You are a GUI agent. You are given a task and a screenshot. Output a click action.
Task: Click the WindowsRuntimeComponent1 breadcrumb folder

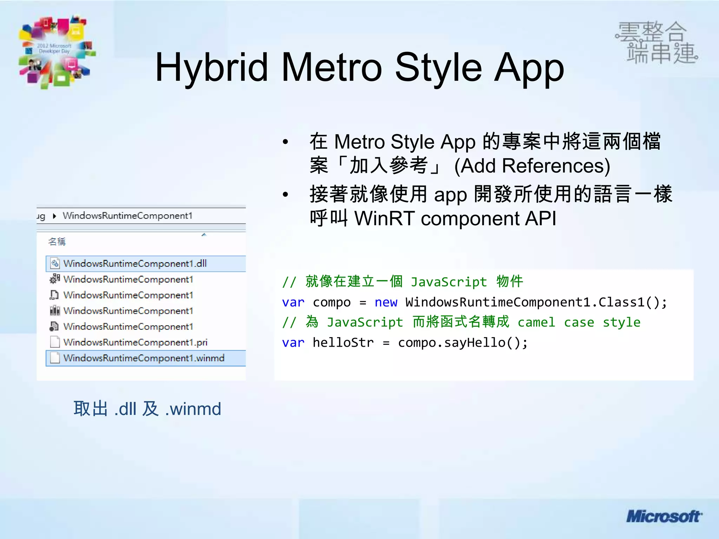click(x=127, y=216)
